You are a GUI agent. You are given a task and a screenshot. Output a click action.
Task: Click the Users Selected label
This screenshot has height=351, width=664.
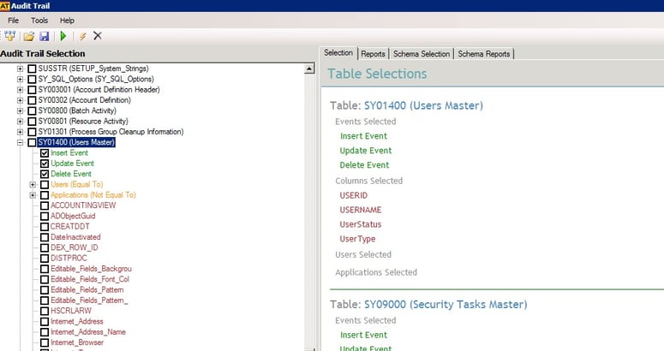coord(363,254)
